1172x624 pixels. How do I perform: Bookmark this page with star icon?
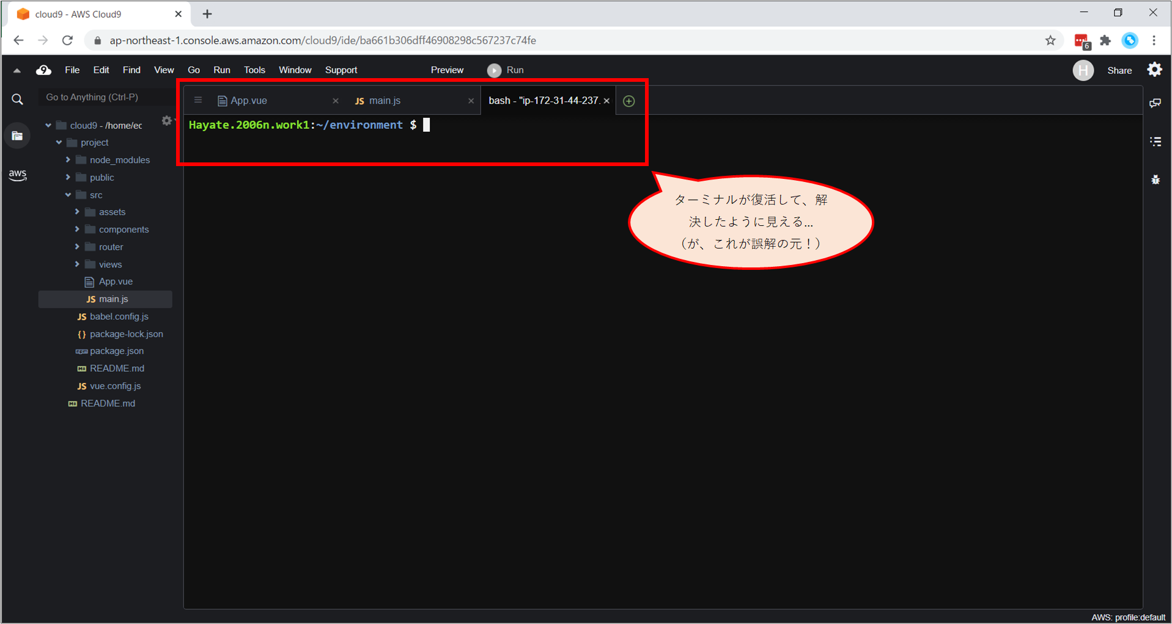tap(1050, 40)
